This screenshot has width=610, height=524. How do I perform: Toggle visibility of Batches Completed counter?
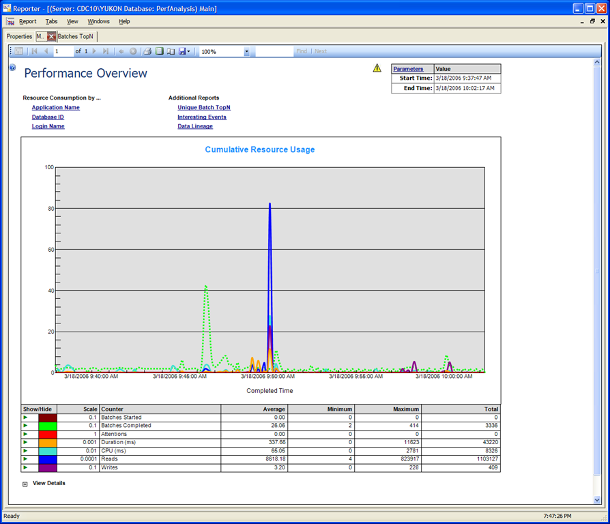click(x=26, y=426)
